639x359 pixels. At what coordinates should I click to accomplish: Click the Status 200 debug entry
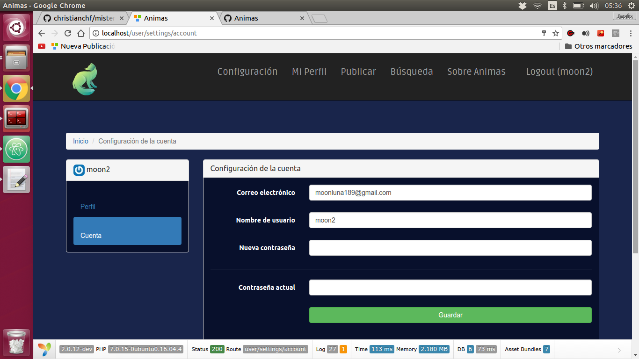208,349
